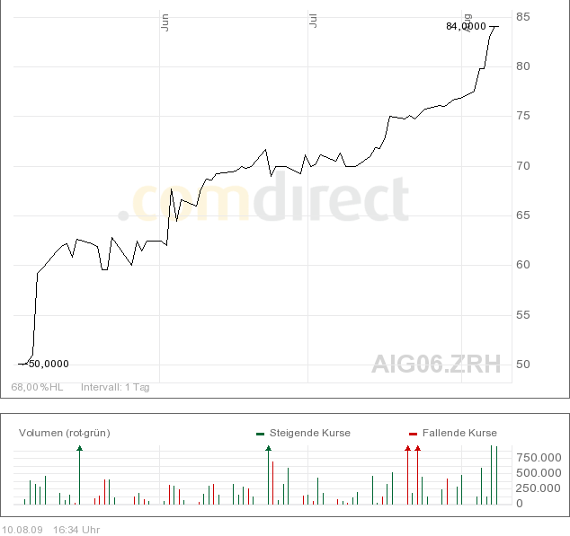Click the 50,0000 low price label

click(49, 364)
